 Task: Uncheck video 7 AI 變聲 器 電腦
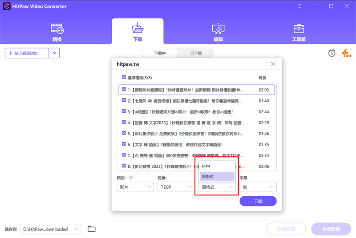point(124,155)
